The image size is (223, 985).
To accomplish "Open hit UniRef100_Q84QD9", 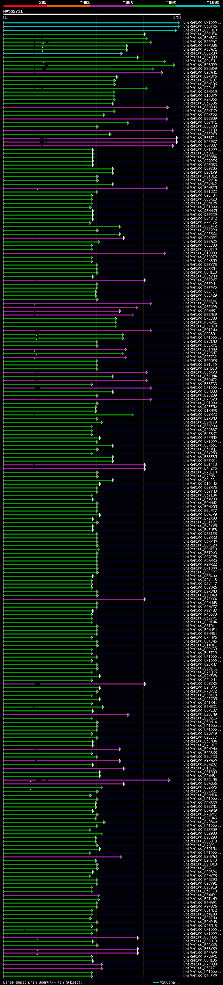I will coord(200,57).
